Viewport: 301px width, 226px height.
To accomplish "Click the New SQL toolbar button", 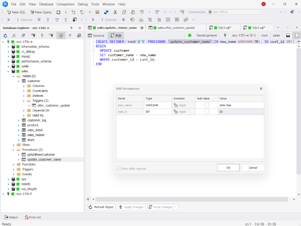I will point(16,12).
